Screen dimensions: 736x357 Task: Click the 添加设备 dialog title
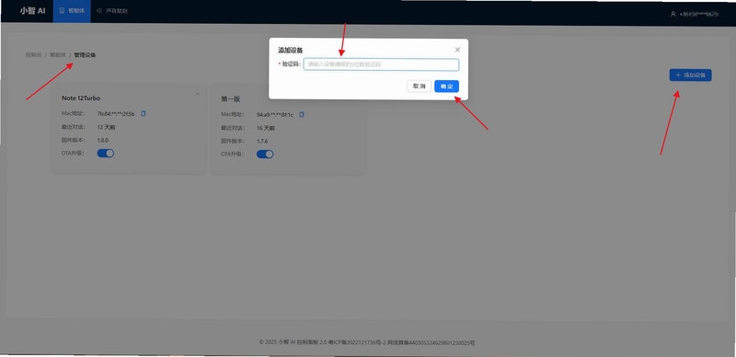tap(290, 51)
